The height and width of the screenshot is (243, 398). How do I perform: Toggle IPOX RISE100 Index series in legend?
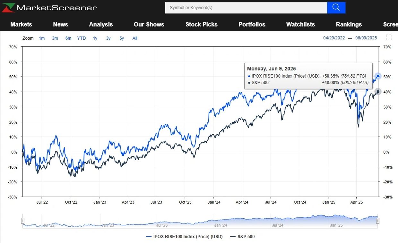tap(184, 237)
